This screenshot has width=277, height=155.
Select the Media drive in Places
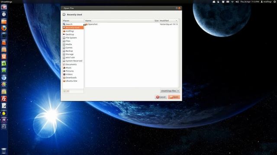pos(73,44)
